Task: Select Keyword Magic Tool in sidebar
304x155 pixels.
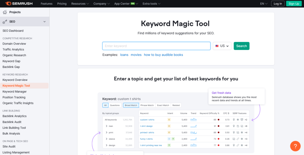Action: [x=24, y=85]
